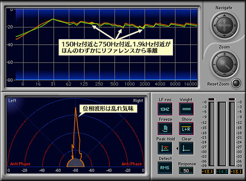Click the Response value field showing 50

click(x=186, y=170)
